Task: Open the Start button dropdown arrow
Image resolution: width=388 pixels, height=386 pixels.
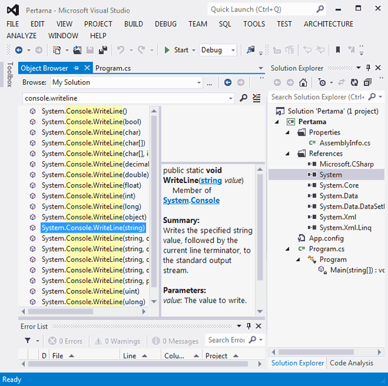Action: (194, 50)
